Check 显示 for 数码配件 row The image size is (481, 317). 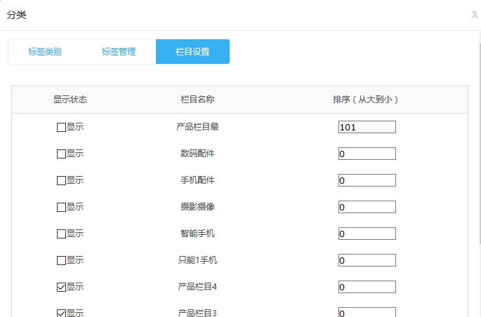tap(61, 154)
